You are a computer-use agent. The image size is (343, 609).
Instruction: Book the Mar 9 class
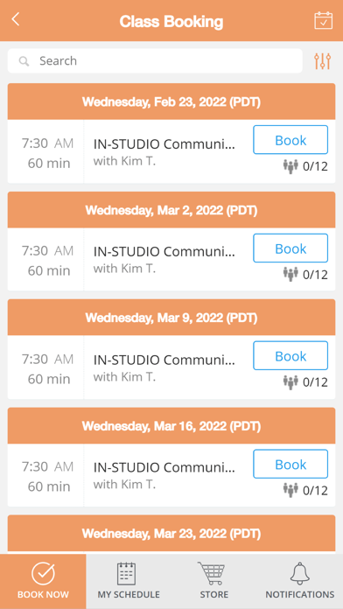[290, 356]
